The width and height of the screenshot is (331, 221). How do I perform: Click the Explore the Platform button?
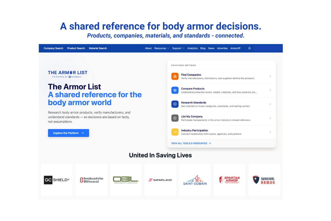click(68, 133)
